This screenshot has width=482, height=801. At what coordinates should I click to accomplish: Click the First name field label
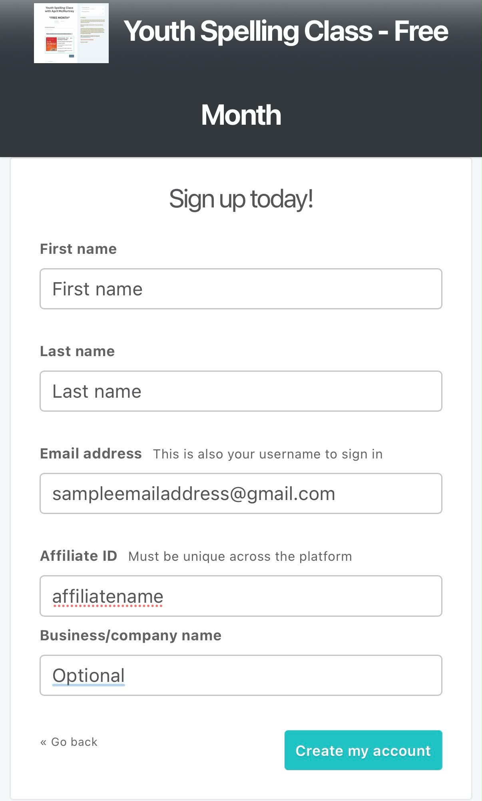point(78,249)
